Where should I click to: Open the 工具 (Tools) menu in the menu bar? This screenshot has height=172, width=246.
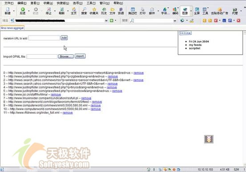pyautogui.click(x=91, y=3)
